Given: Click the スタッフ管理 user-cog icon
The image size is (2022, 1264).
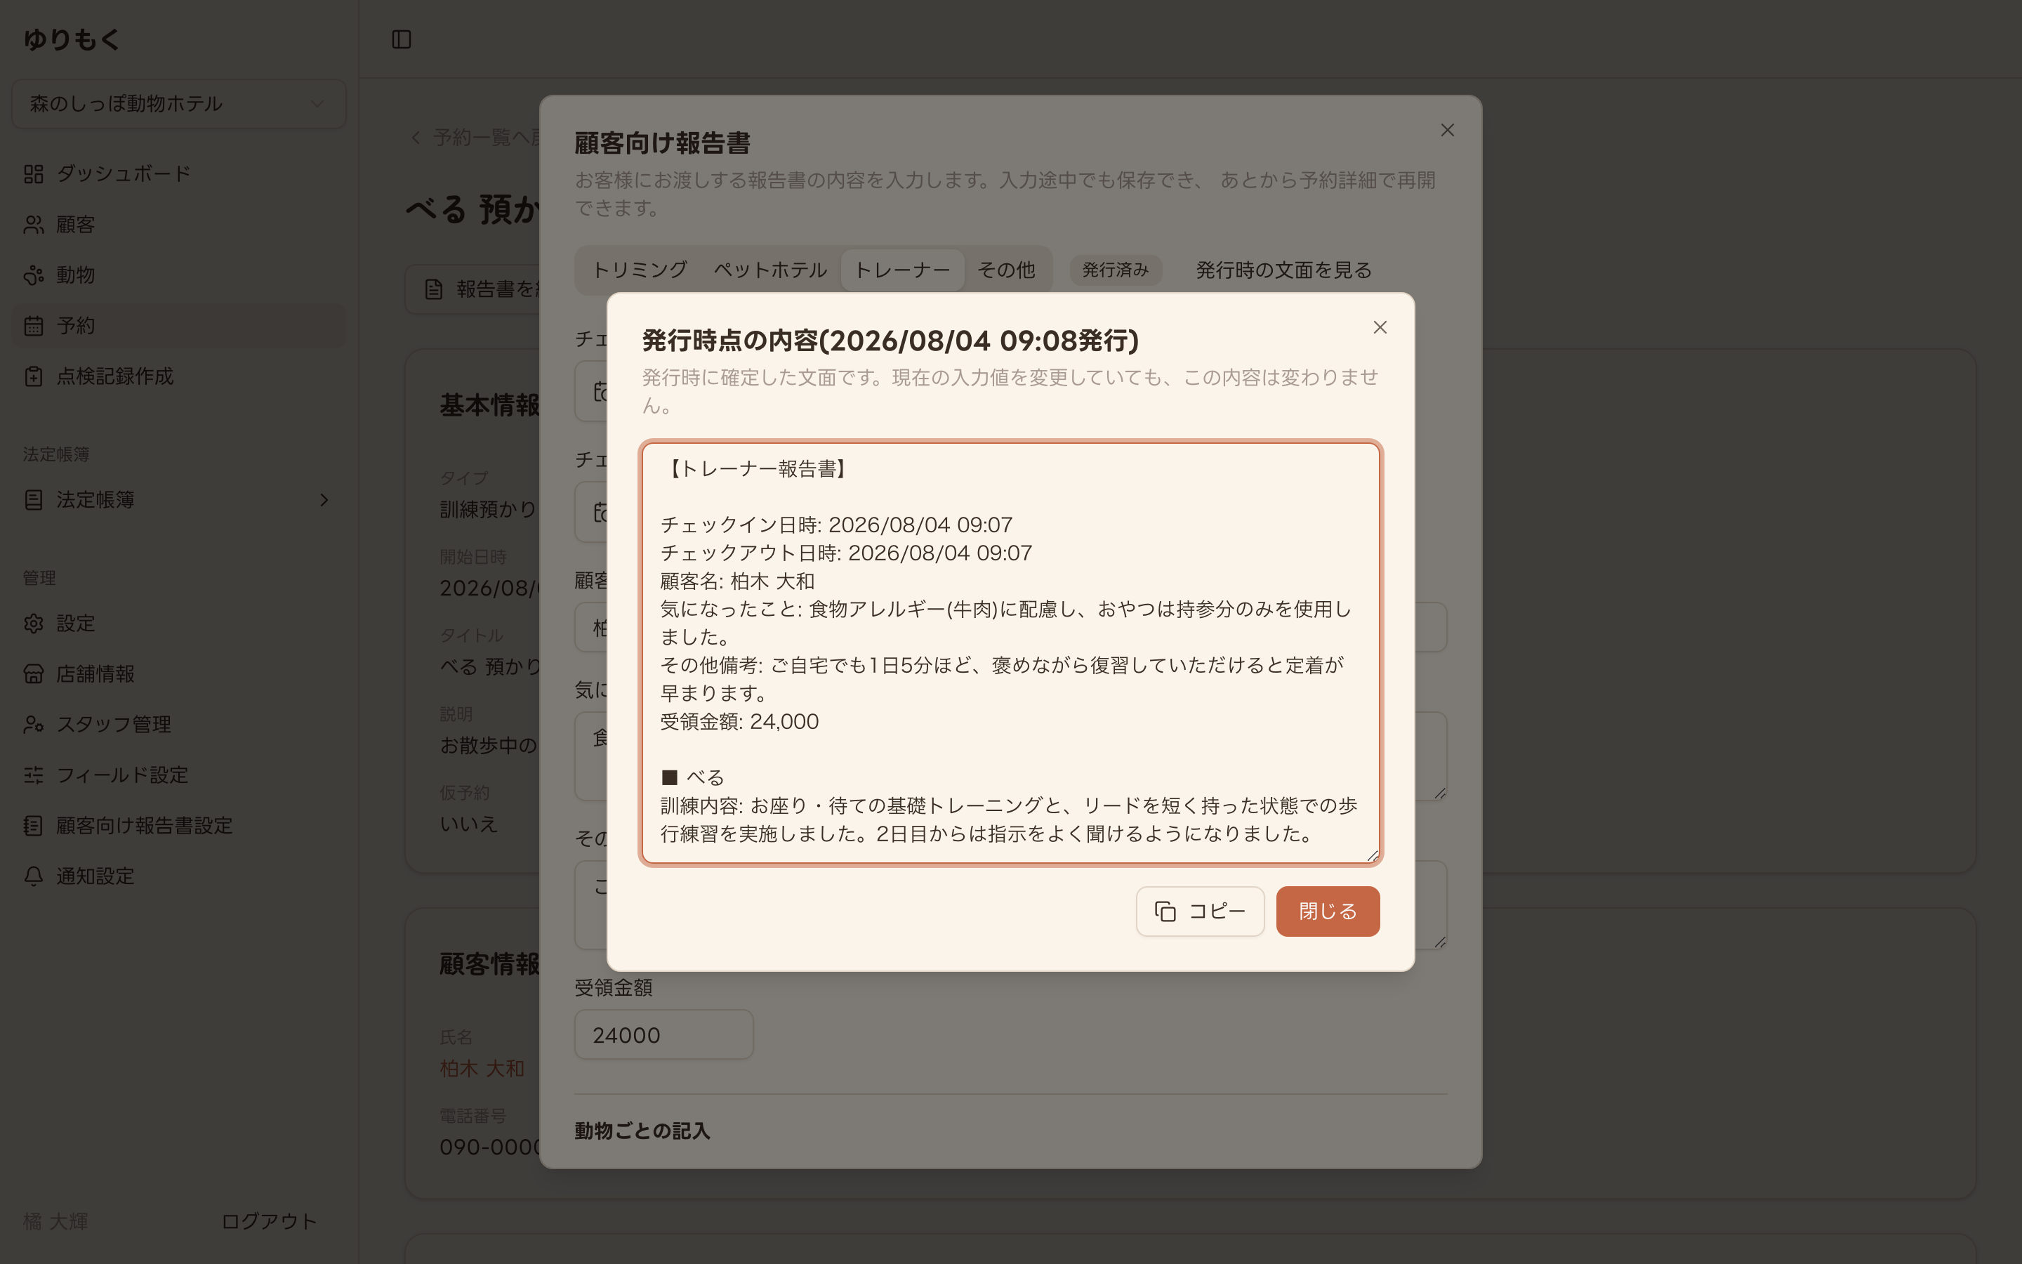Looking at the screenshot, I should [x=34, y=725].
